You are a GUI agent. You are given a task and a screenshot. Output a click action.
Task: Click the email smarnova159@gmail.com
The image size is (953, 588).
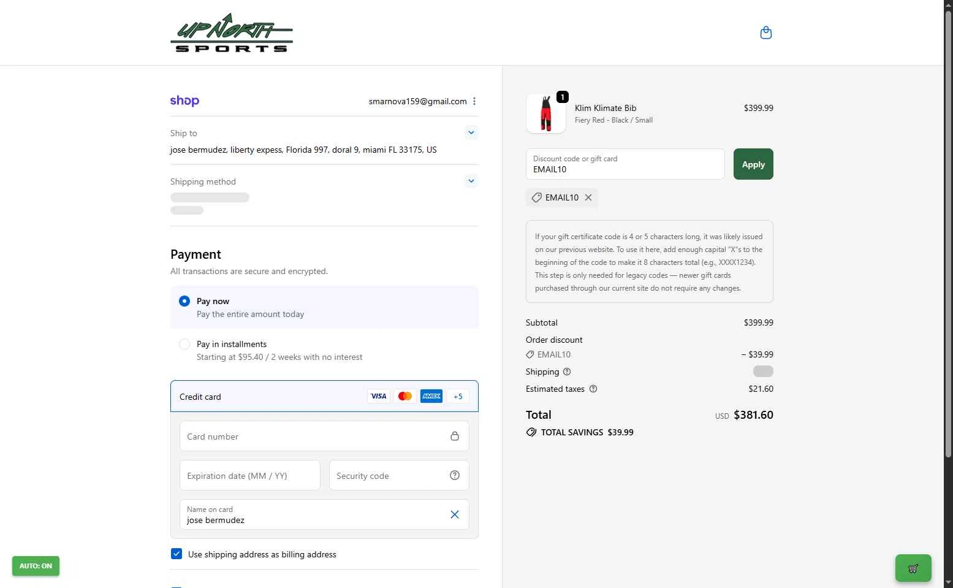[418, 101]
